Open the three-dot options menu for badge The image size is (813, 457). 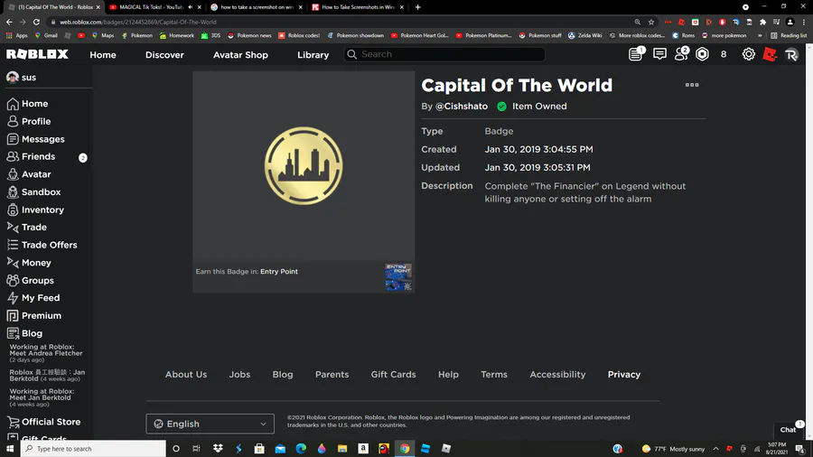[x=692, y=85]
